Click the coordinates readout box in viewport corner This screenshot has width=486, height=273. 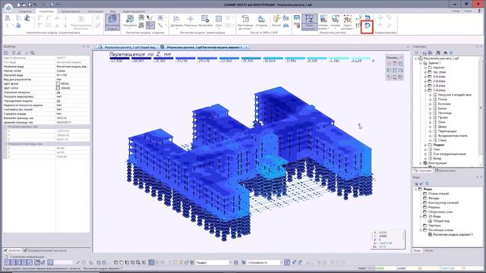click(x=388, y=240)
